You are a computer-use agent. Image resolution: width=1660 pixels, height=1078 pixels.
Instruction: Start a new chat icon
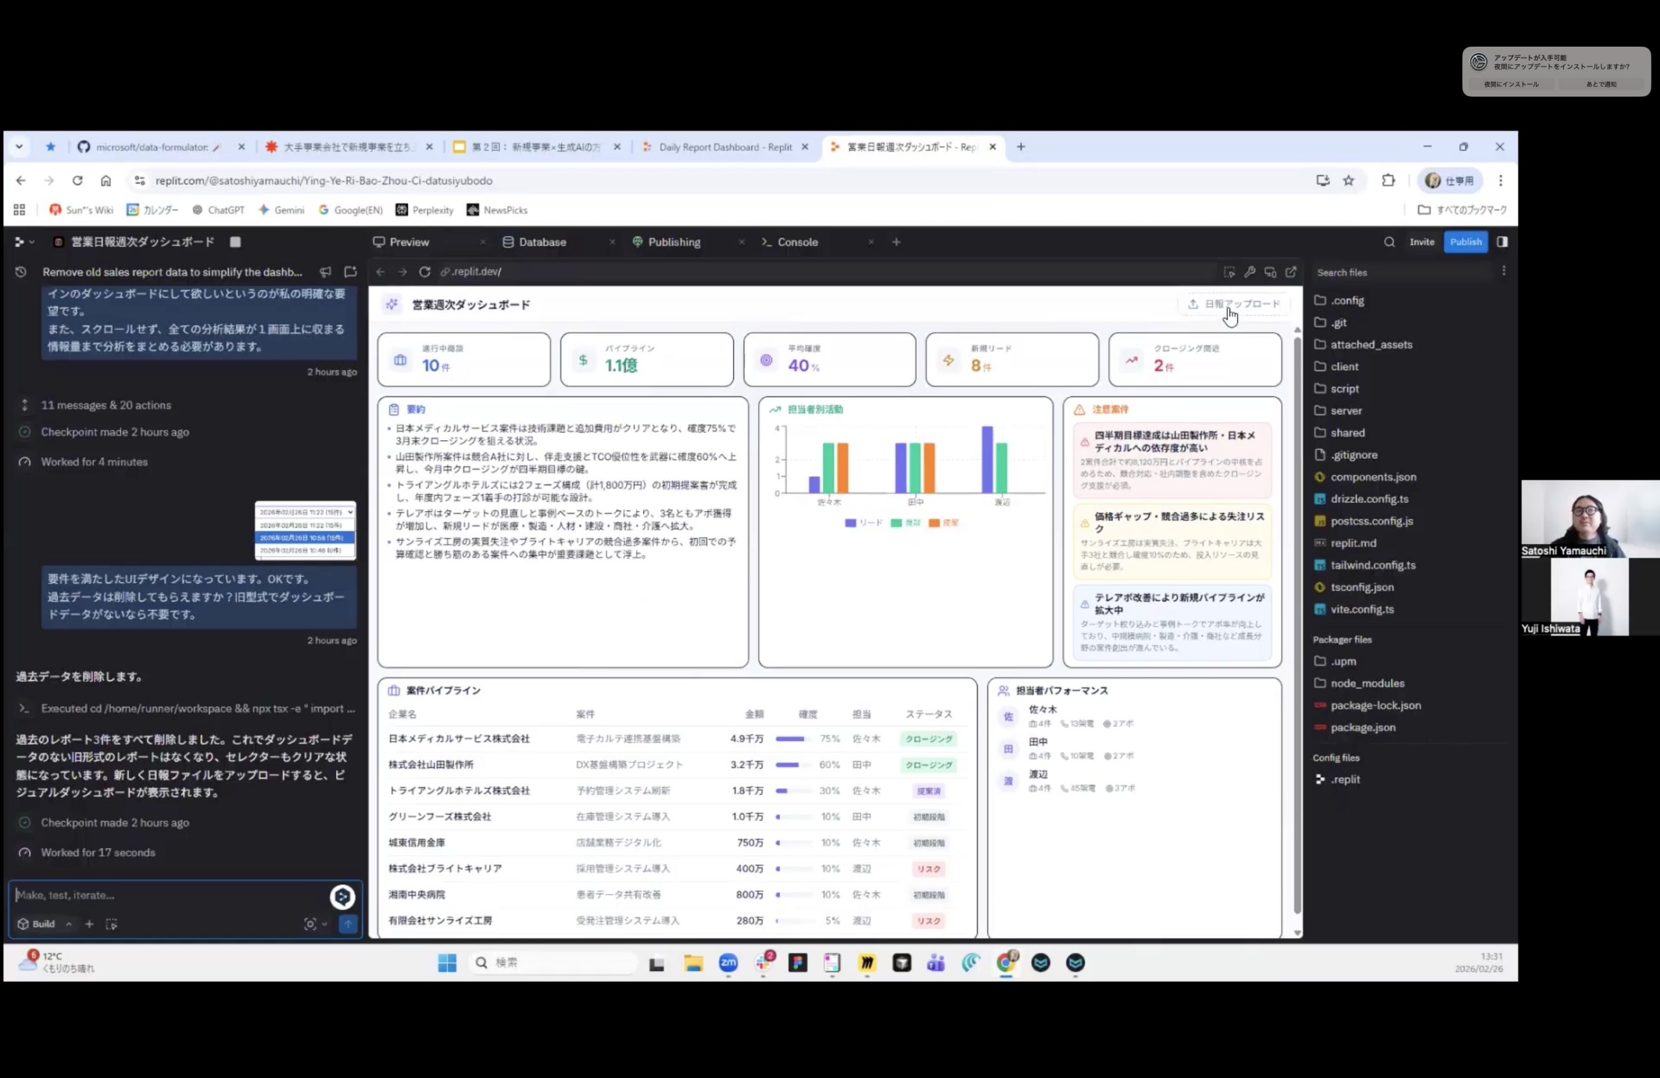point(350,272)
